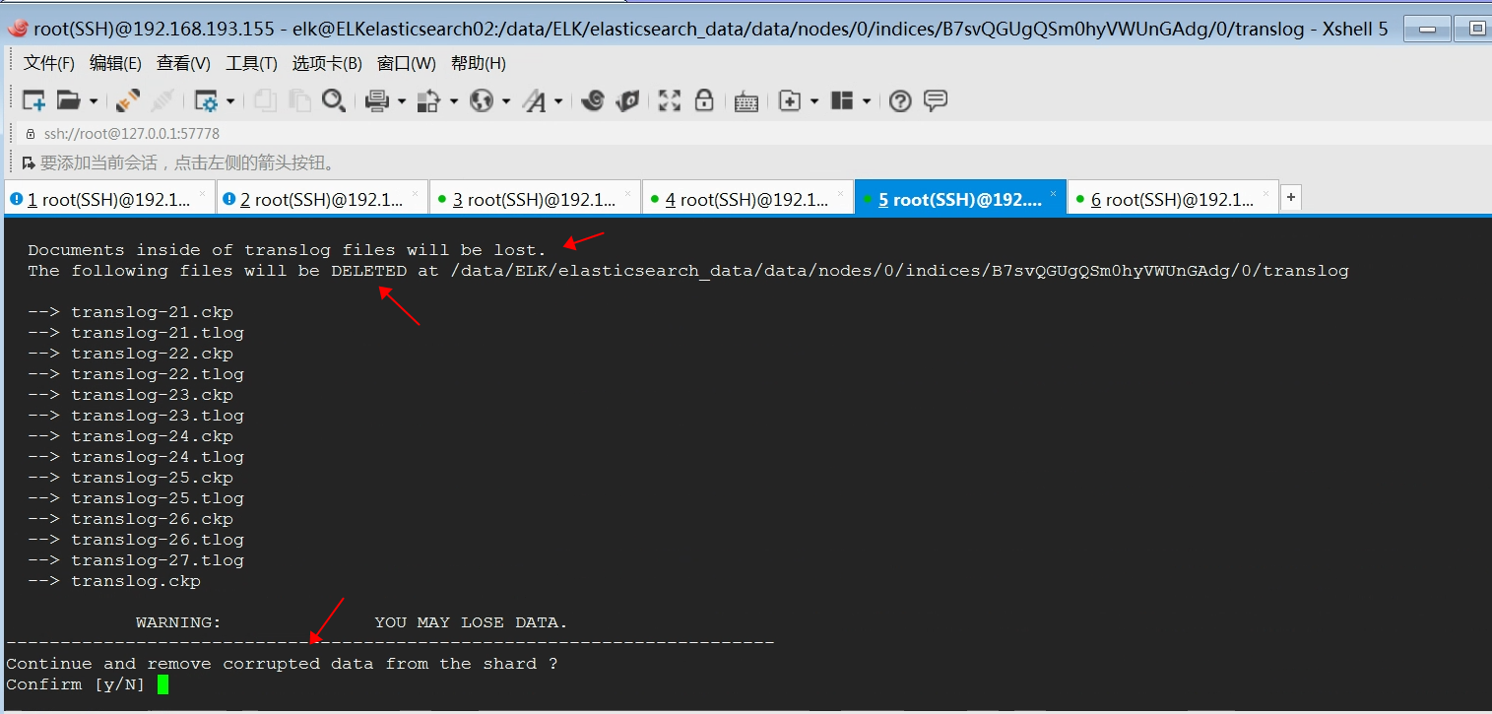The height and width of the screenshot is (714, 1492).
Task: Click the chat feedback bubble icon
Action: [x=936, y=100]
